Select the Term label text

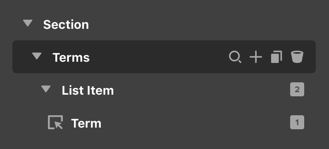tap(86, 123)
